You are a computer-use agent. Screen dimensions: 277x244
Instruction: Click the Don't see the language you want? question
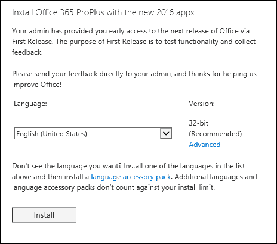[67, 166]
